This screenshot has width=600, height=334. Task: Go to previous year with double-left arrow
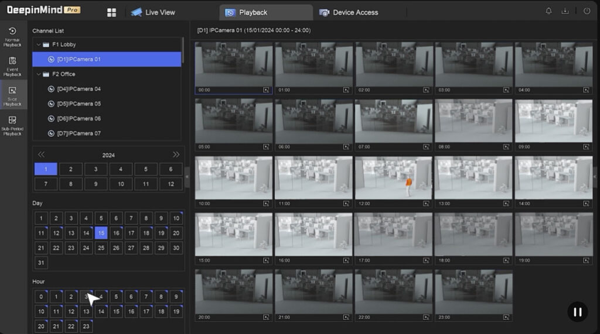[42, 155]
